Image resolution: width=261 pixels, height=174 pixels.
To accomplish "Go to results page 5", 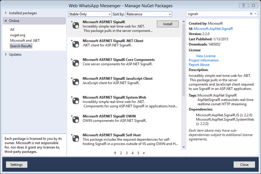I will pos(138,153).
